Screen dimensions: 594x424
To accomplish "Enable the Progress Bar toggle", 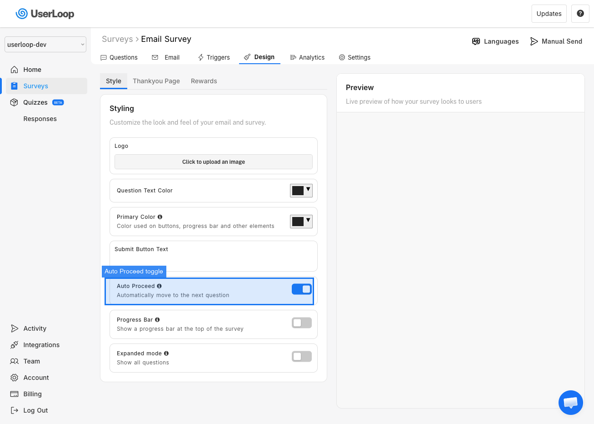I will click(301, 323).
